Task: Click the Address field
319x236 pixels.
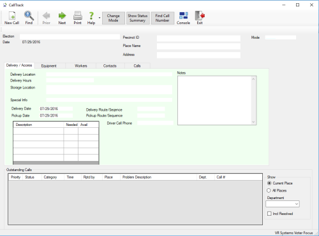Action: pos(198,55)
